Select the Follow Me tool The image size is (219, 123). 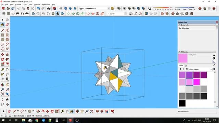pyautogui.click(x=7, y=59)
